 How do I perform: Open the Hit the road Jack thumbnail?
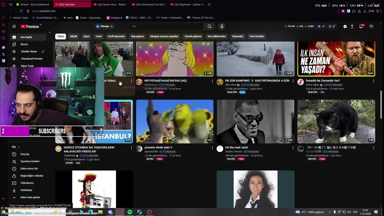[255, 121]
